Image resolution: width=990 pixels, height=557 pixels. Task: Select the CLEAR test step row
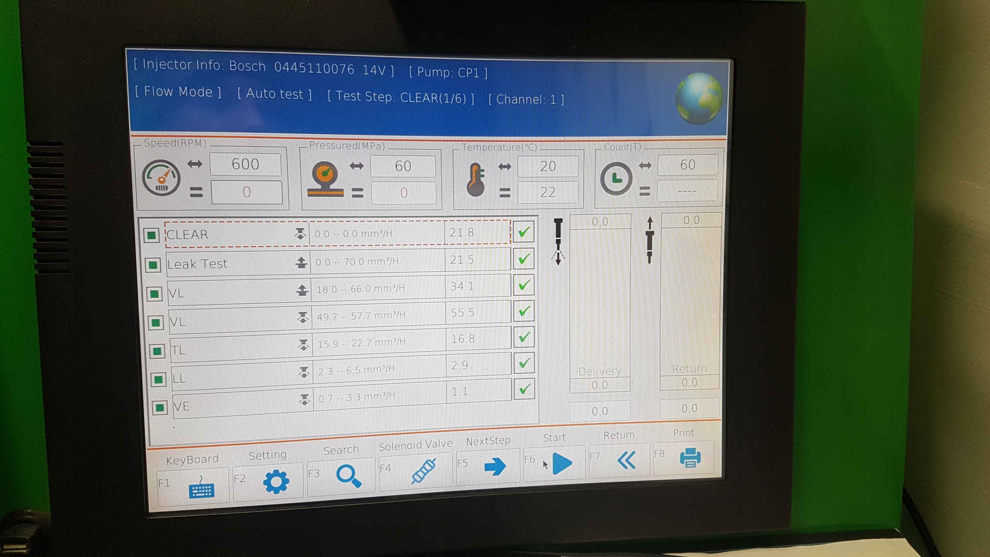[338, 233]
